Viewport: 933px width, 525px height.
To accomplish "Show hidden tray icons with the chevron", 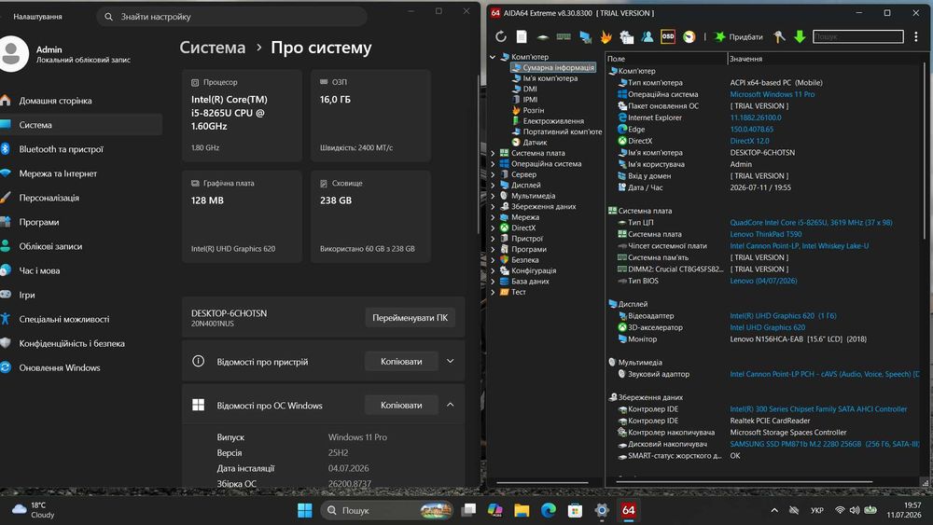I will (774, 510).
